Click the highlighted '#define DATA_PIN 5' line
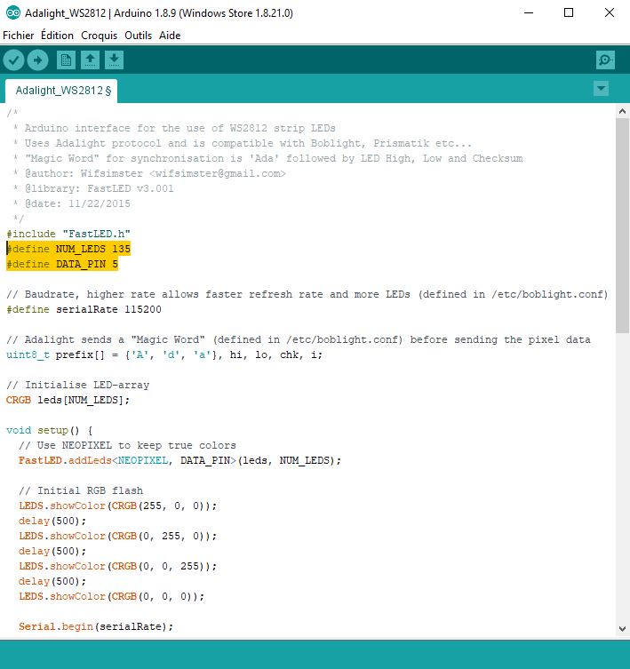The width and height of the screenshot is (630, 669). 62,264
